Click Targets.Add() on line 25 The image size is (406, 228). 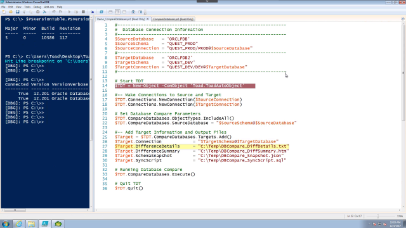pos(214,137)
